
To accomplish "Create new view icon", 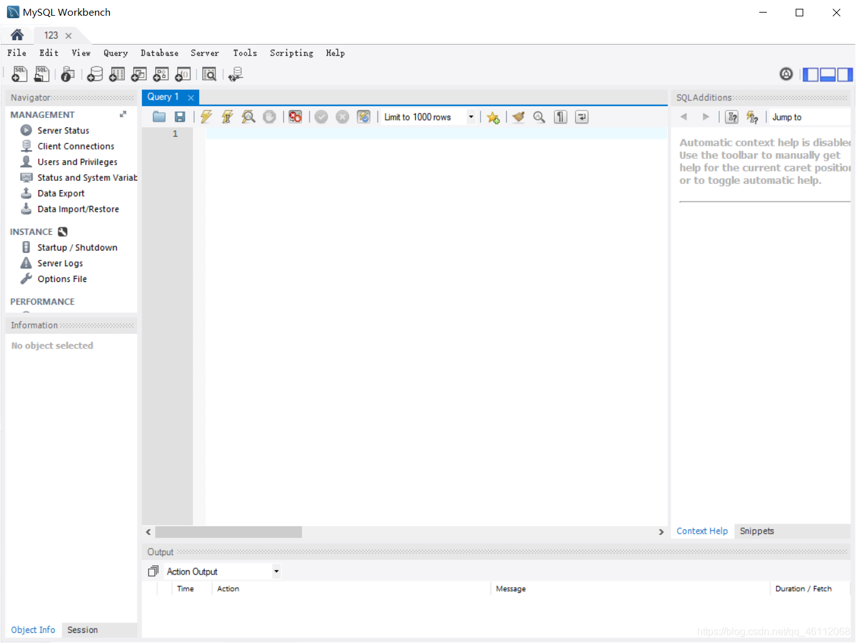I will tap(139, 74).
